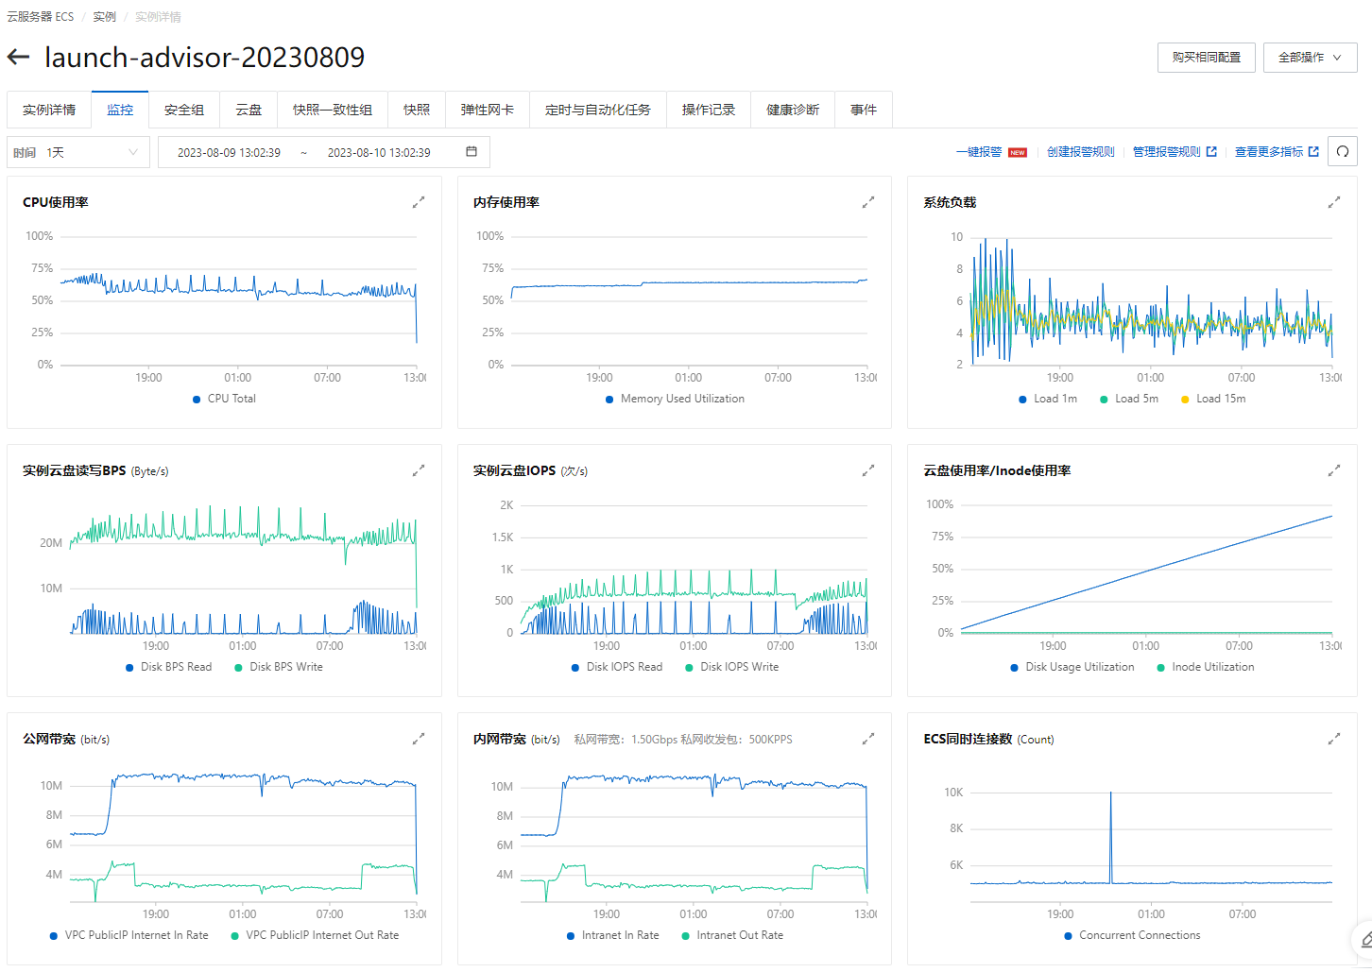Toggle VPC PublicIP Internet Out Rate legend
This screenshot has height=972, width=1372.
[x=316, y=935]
